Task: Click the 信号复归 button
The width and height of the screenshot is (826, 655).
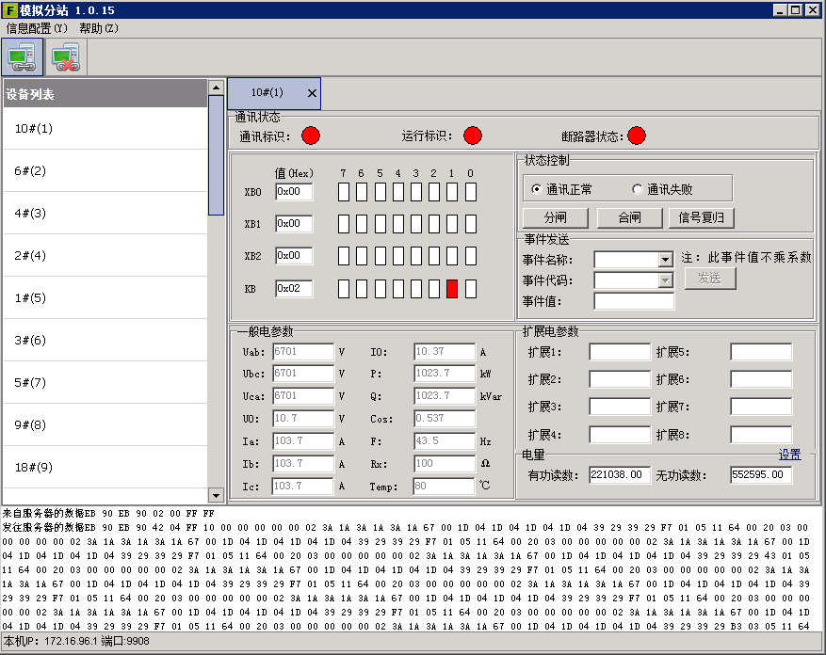Action: point(701,217)
